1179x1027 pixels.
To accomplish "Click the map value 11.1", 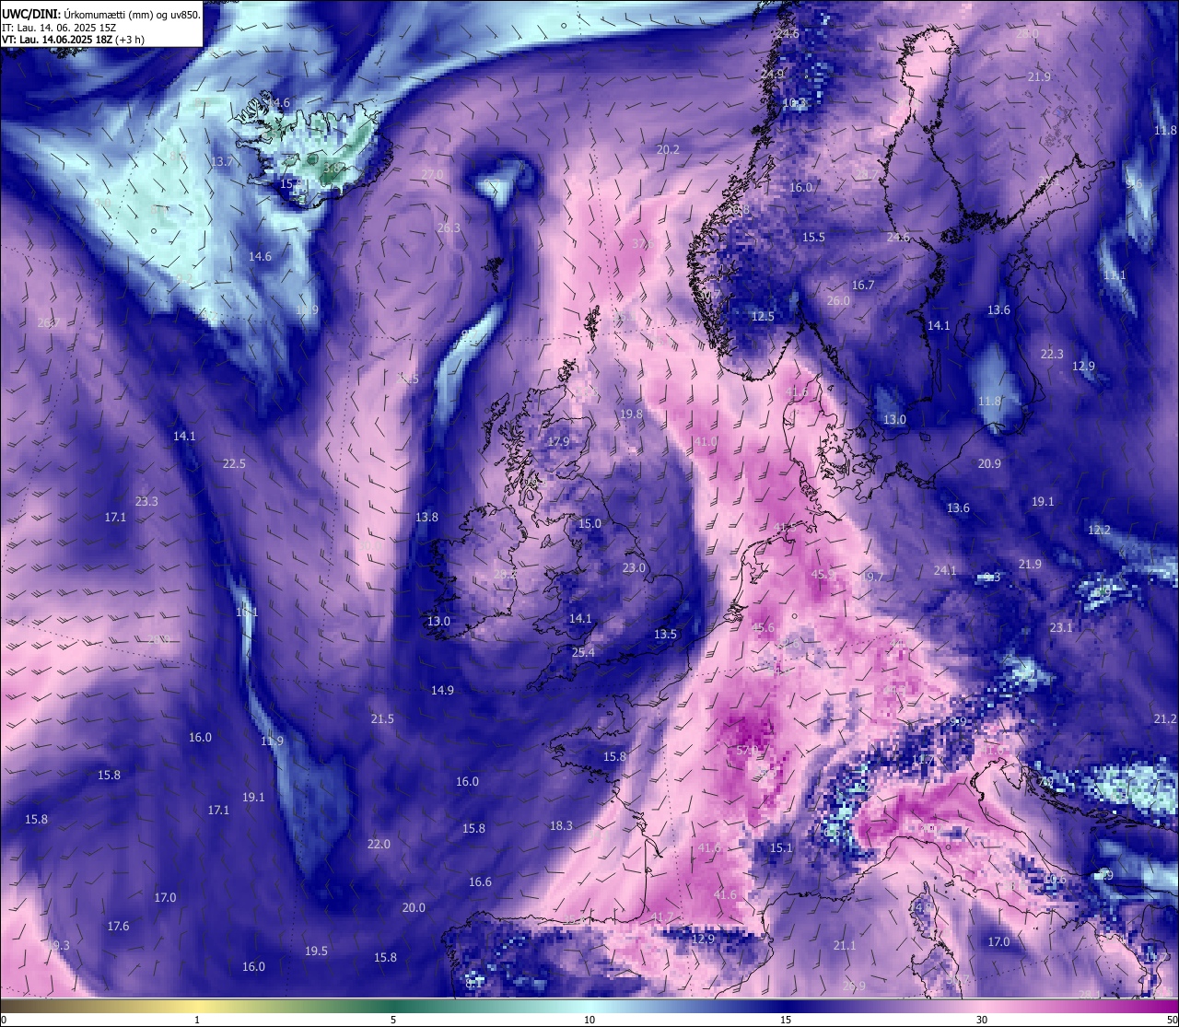I will coord(1115,275).
